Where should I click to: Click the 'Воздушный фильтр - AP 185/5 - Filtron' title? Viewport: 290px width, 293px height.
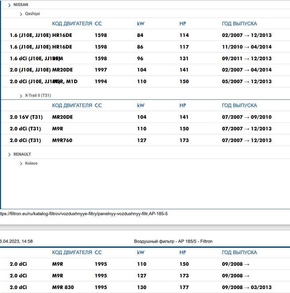(x=173, y=241)
